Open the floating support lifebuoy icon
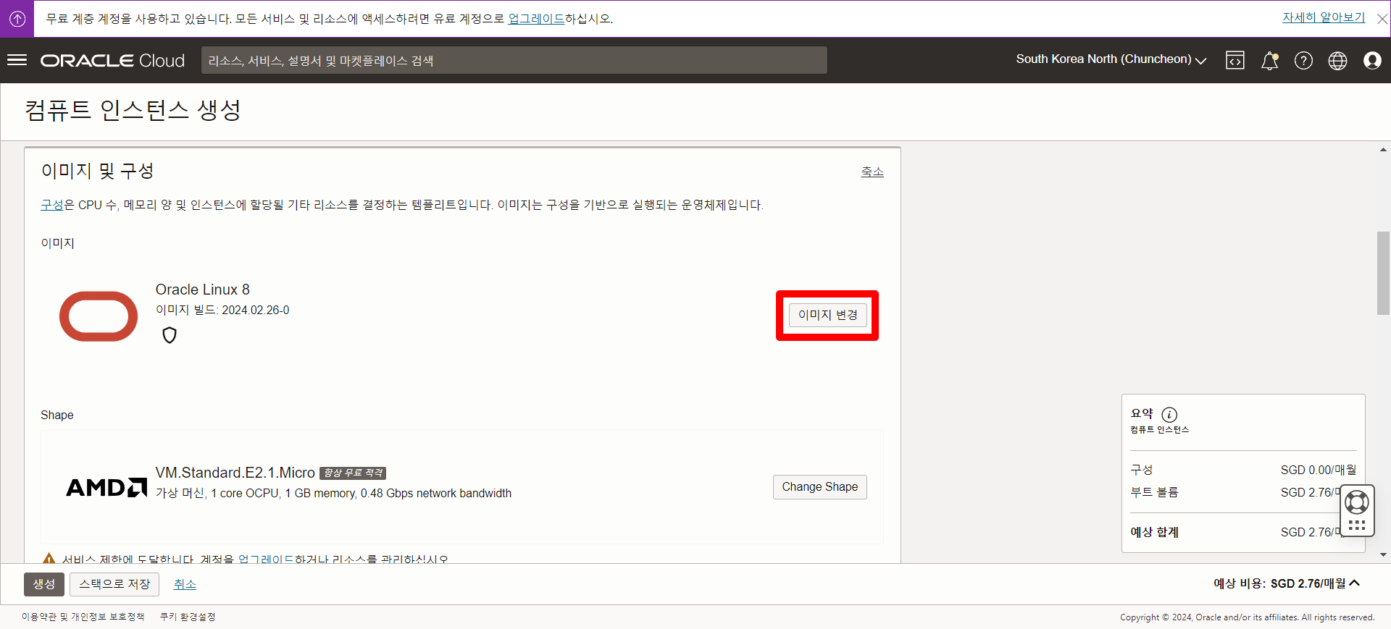This screenshot has width=1391, height=629. pyautogui.click(x=1356, y=502)
